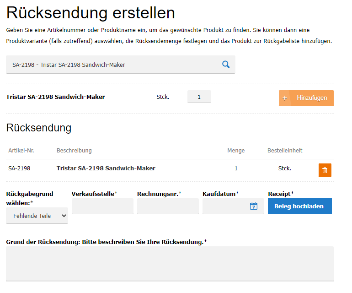Click the Kaufdatum date field
352x293 pixels.
(x=233, y=206)
